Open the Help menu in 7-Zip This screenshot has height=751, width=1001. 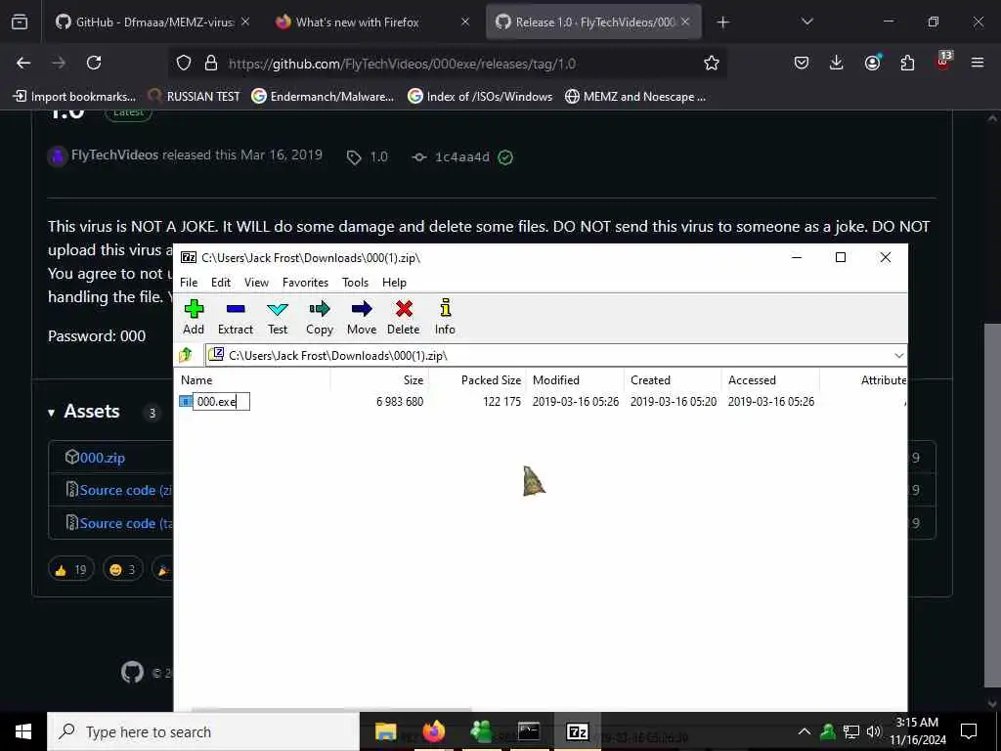click(394, 283)
